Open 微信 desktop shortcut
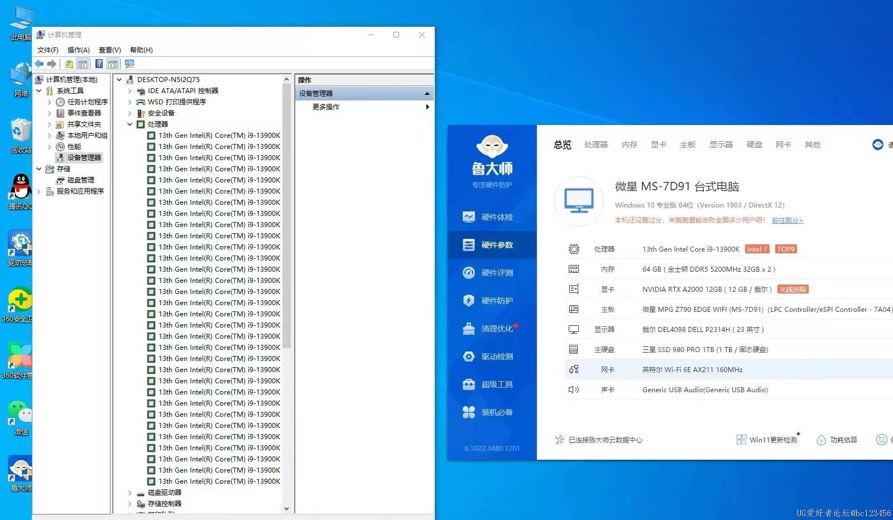Screen dimensions: 893x520 (x=21, y=418)
